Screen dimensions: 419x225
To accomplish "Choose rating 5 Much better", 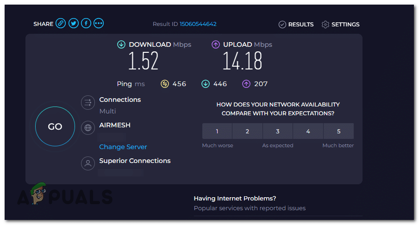I will click(x=338, y=131).
